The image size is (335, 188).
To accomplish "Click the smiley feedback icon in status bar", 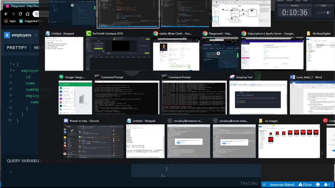I will click(x=318, y=185).
